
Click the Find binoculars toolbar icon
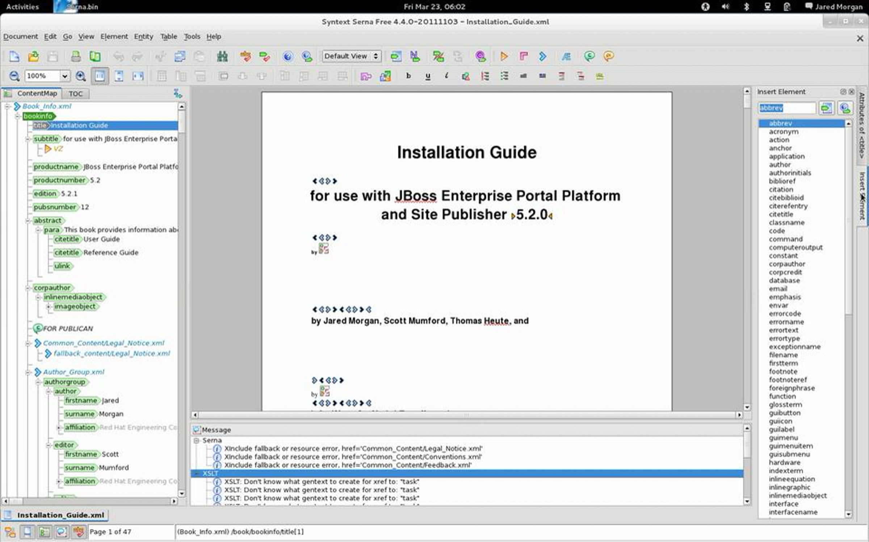click(222, 56)
